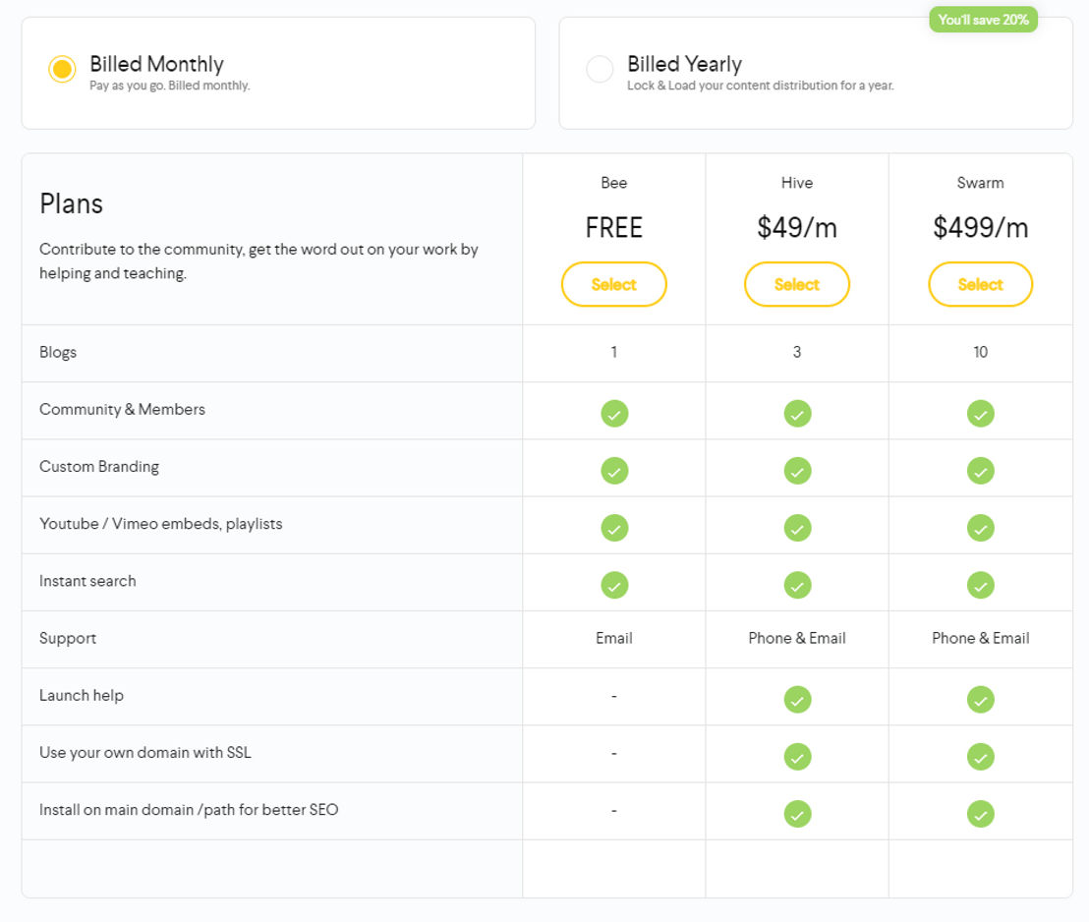The width and height of the screenshot is (1089, 922).
Task: Choose the Bee plan Select button
Action: coord(614,284)
